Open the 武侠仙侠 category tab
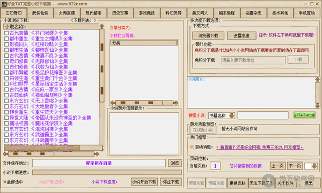322x193 pixels. pyautogui.click(x=40, y=13)
